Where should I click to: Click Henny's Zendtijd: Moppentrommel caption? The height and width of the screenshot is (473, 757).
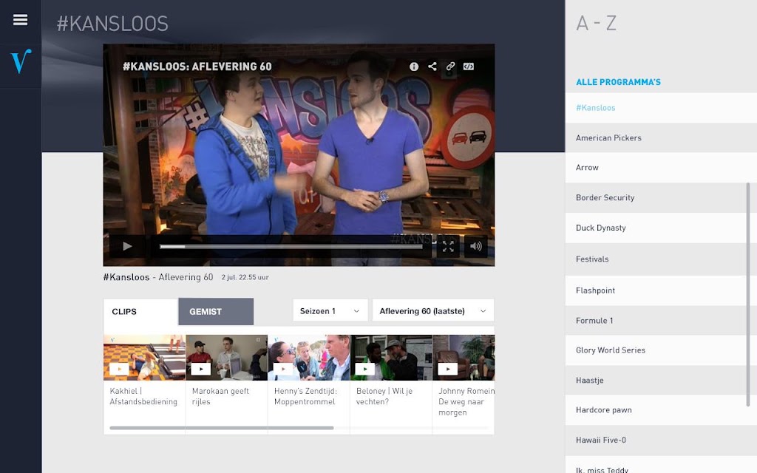pos(305,396)
